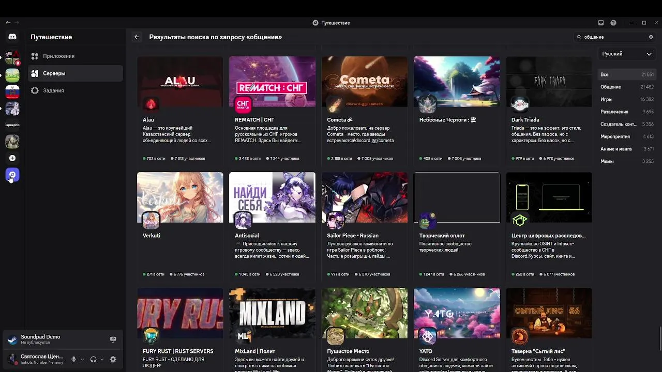Open the inbox icon in the title bar
Screen dimensions: 662x372
tap(601, 23)
